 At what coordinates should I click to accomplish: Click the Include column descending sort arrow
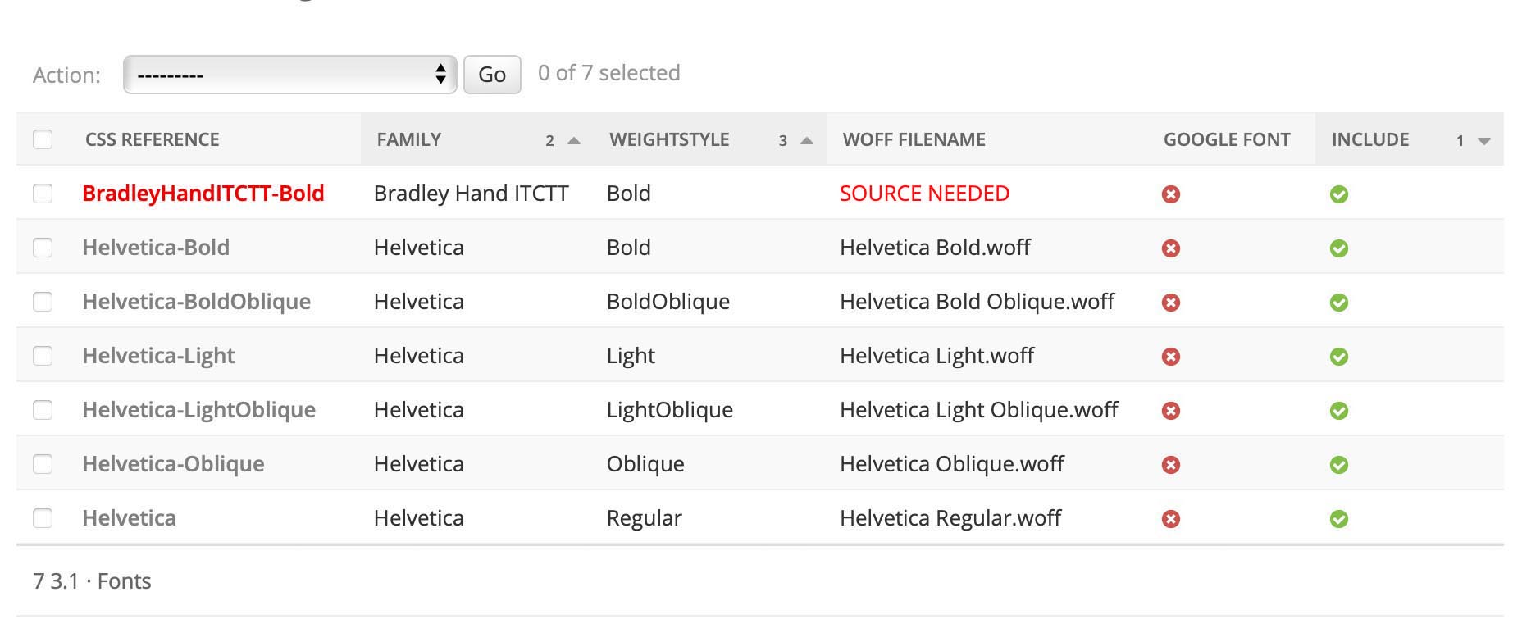(1483, 141)
